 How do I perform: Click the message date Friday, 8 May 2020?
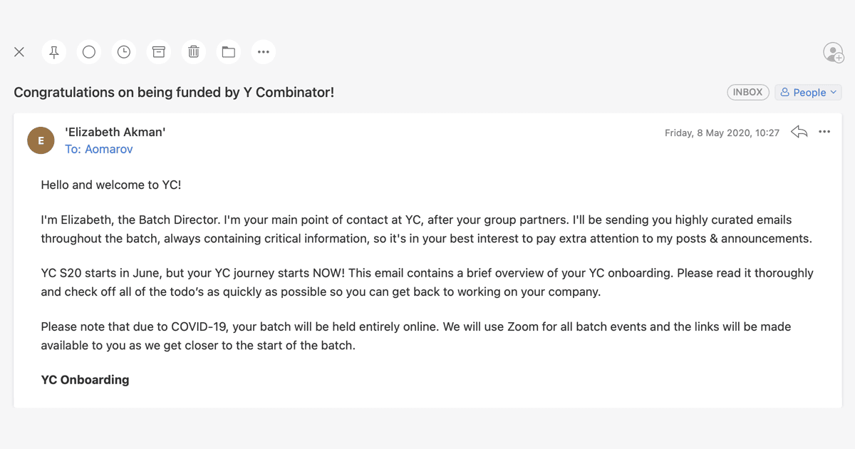[x=722, y=133]
